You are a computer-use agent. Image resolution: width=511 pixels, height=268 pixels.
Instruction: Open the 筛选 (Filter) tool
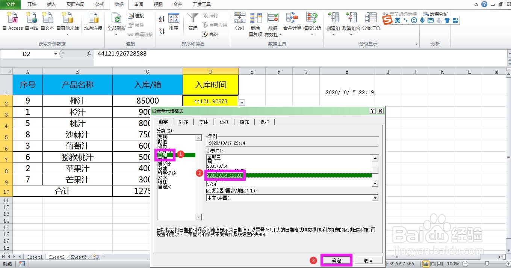coord(192,23)
